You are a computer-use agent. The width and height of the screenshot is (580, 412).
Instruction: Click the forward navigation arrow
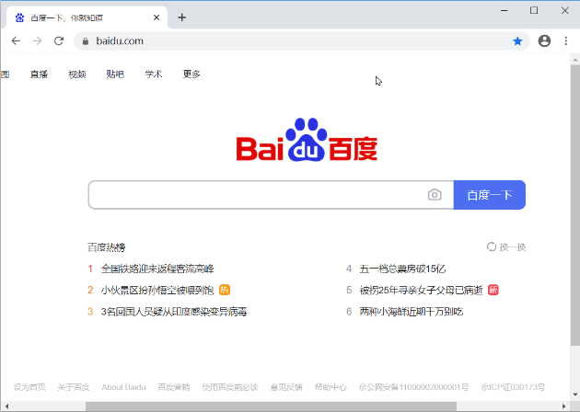click(38, 40)
